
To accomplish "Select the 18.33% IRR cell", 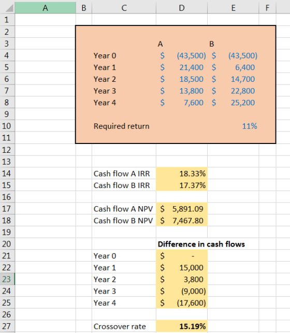I will click(x=182, y=173).
